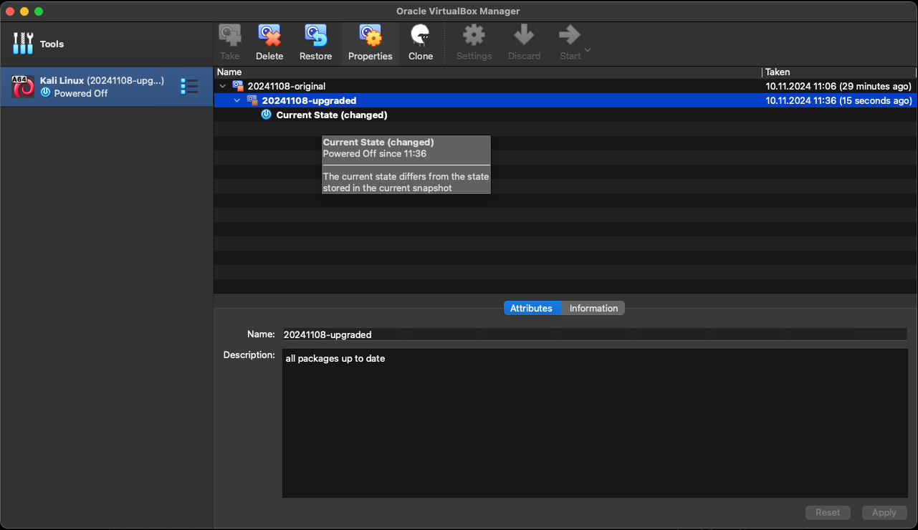The image size is (918, 530).
Task: Open the Start button dropdown arrow
Action: coord(588,50)
